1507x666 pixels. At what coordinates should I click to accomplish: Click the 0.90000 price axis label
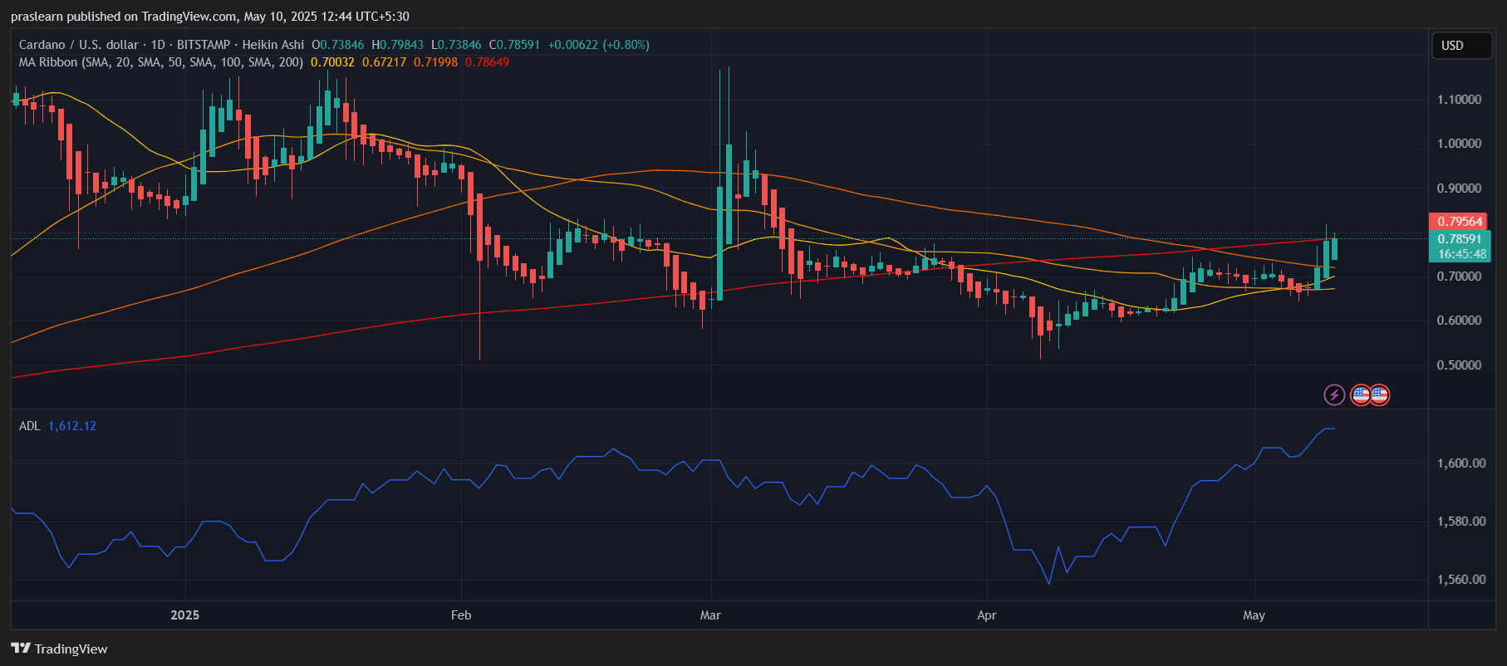click(1460, 189)
